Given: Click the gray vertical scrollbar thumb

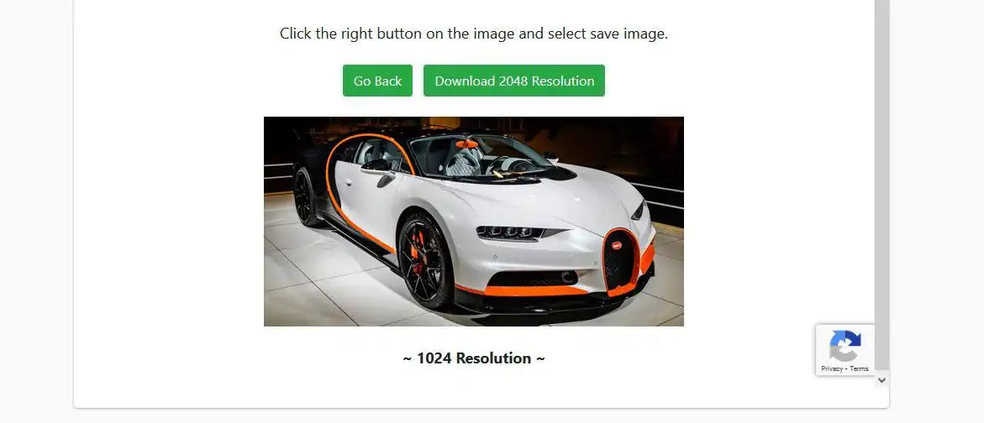Looking at the screenshot, I should pos(881,185).
